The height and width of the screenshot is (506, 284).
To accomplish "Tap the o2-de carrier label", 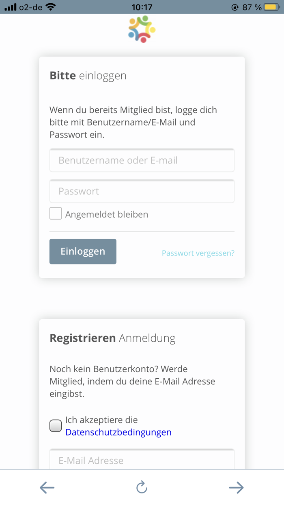I will click(x=31, y=7).
